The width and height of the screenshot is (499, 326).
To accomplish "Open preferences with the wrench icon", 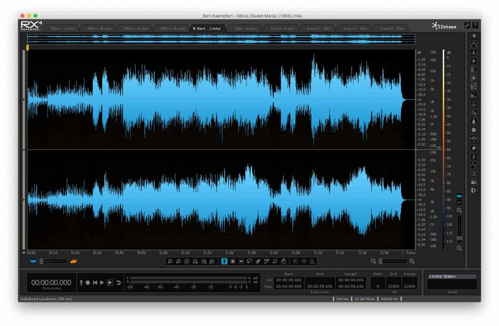I will (467, 25).
